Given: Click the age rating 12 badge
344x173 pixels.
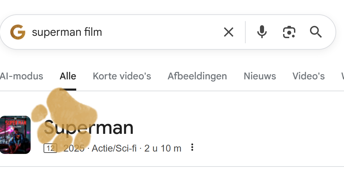Looking at the screenshot, I should tap(50, 148).
